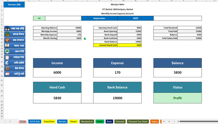Open the হাজিরা শিট attendance sheet button
The height and width of the screenshot is (124, 218).
(15, 57)
